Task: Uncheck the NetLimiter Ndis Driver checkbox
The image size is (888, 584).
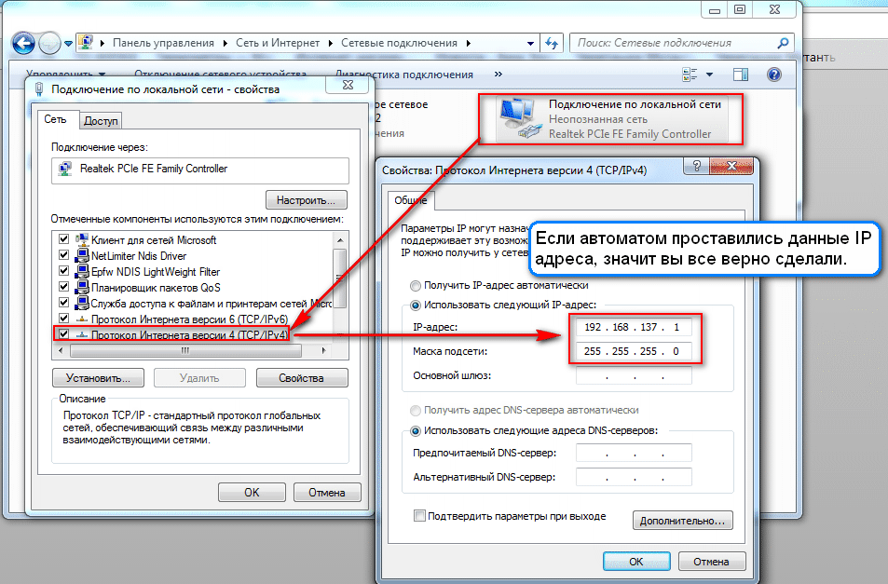Action: point(64,255)
